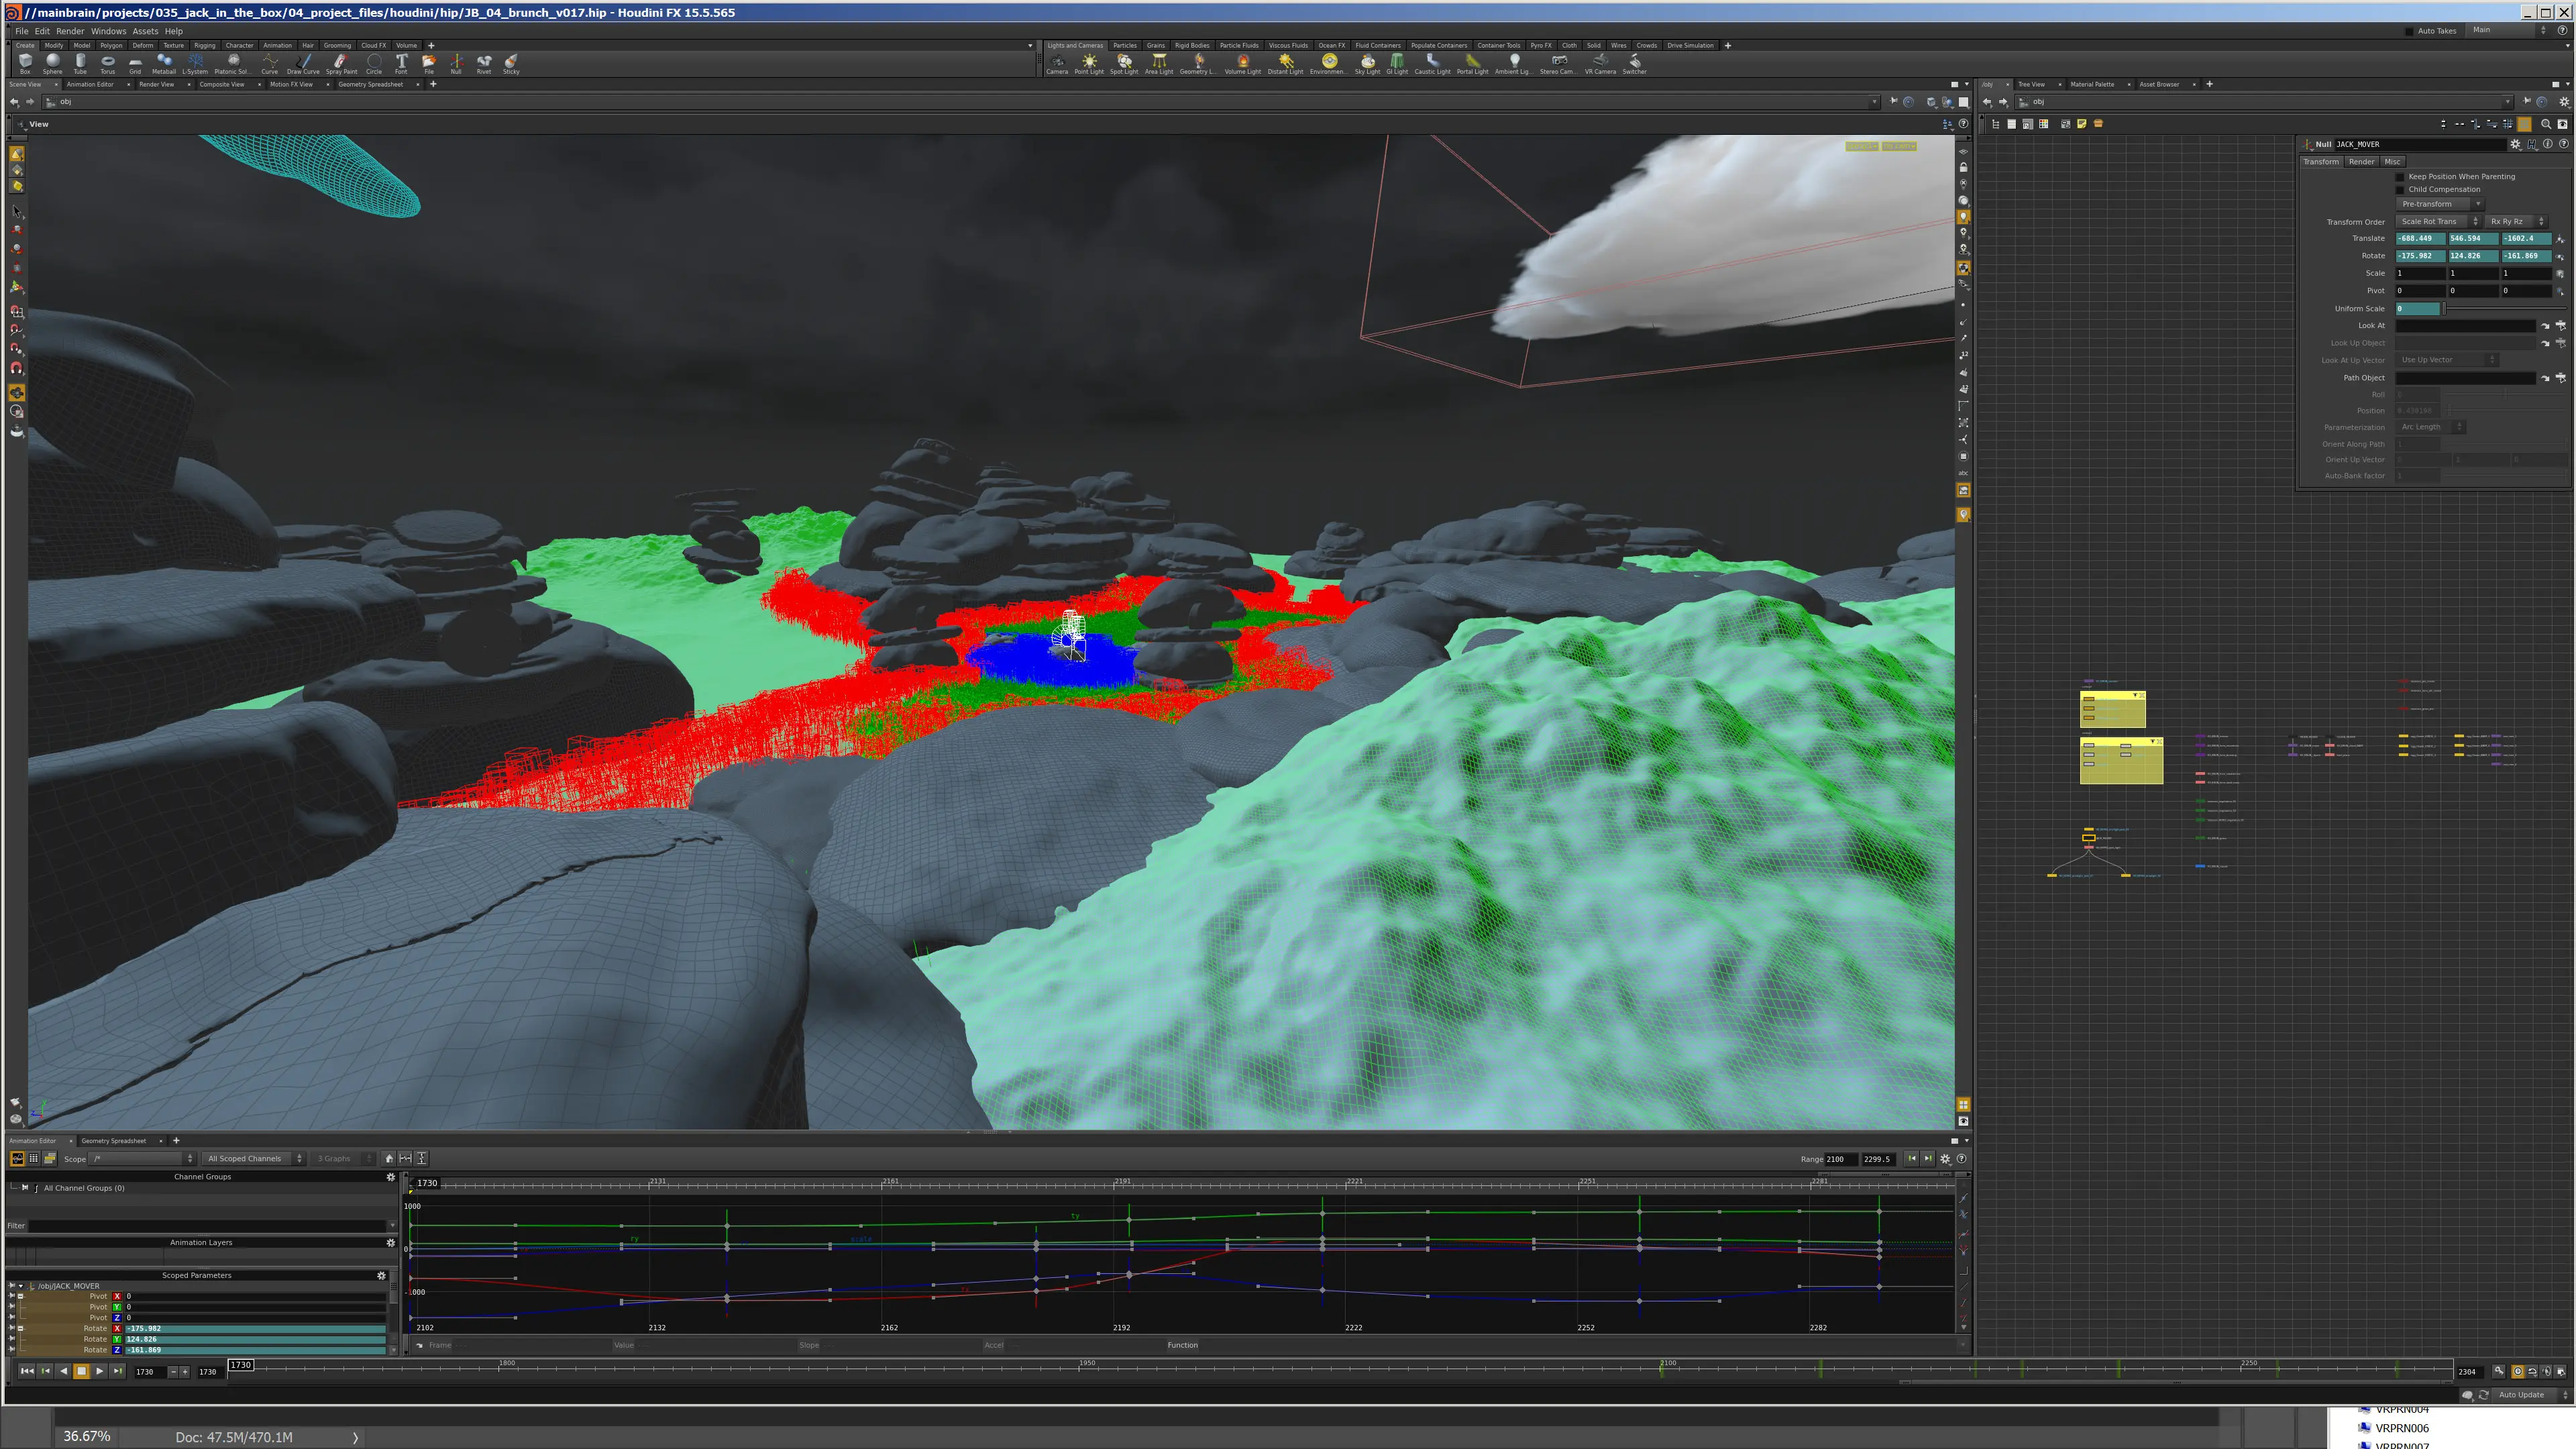Click the animation editor home view icon

click(389, 1158)
